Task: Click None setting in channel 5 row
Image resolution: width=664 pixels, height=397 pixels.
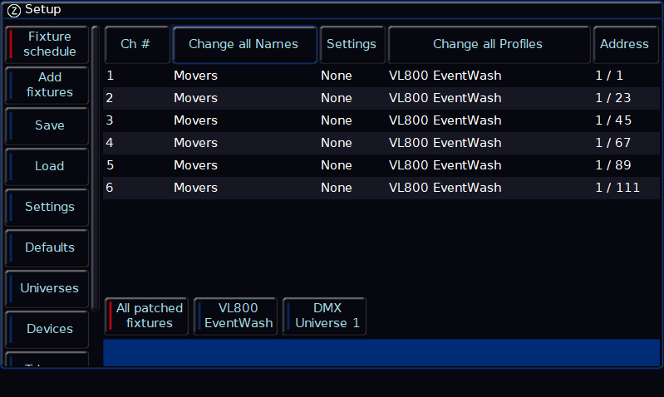Action: (337, 165)
